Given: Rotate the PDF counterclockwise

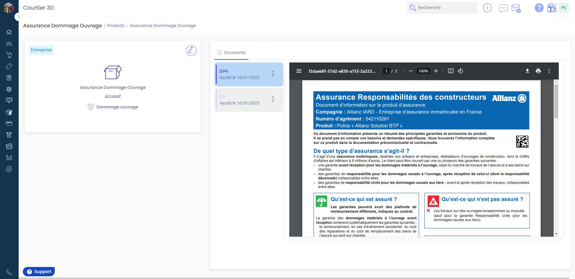Looking at the screenshot, I should (460, 71).
